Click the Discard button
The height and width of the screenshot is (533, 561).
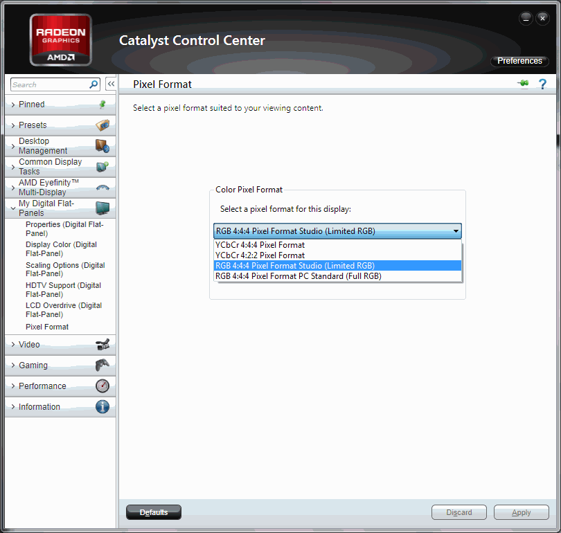coord(459,512)
